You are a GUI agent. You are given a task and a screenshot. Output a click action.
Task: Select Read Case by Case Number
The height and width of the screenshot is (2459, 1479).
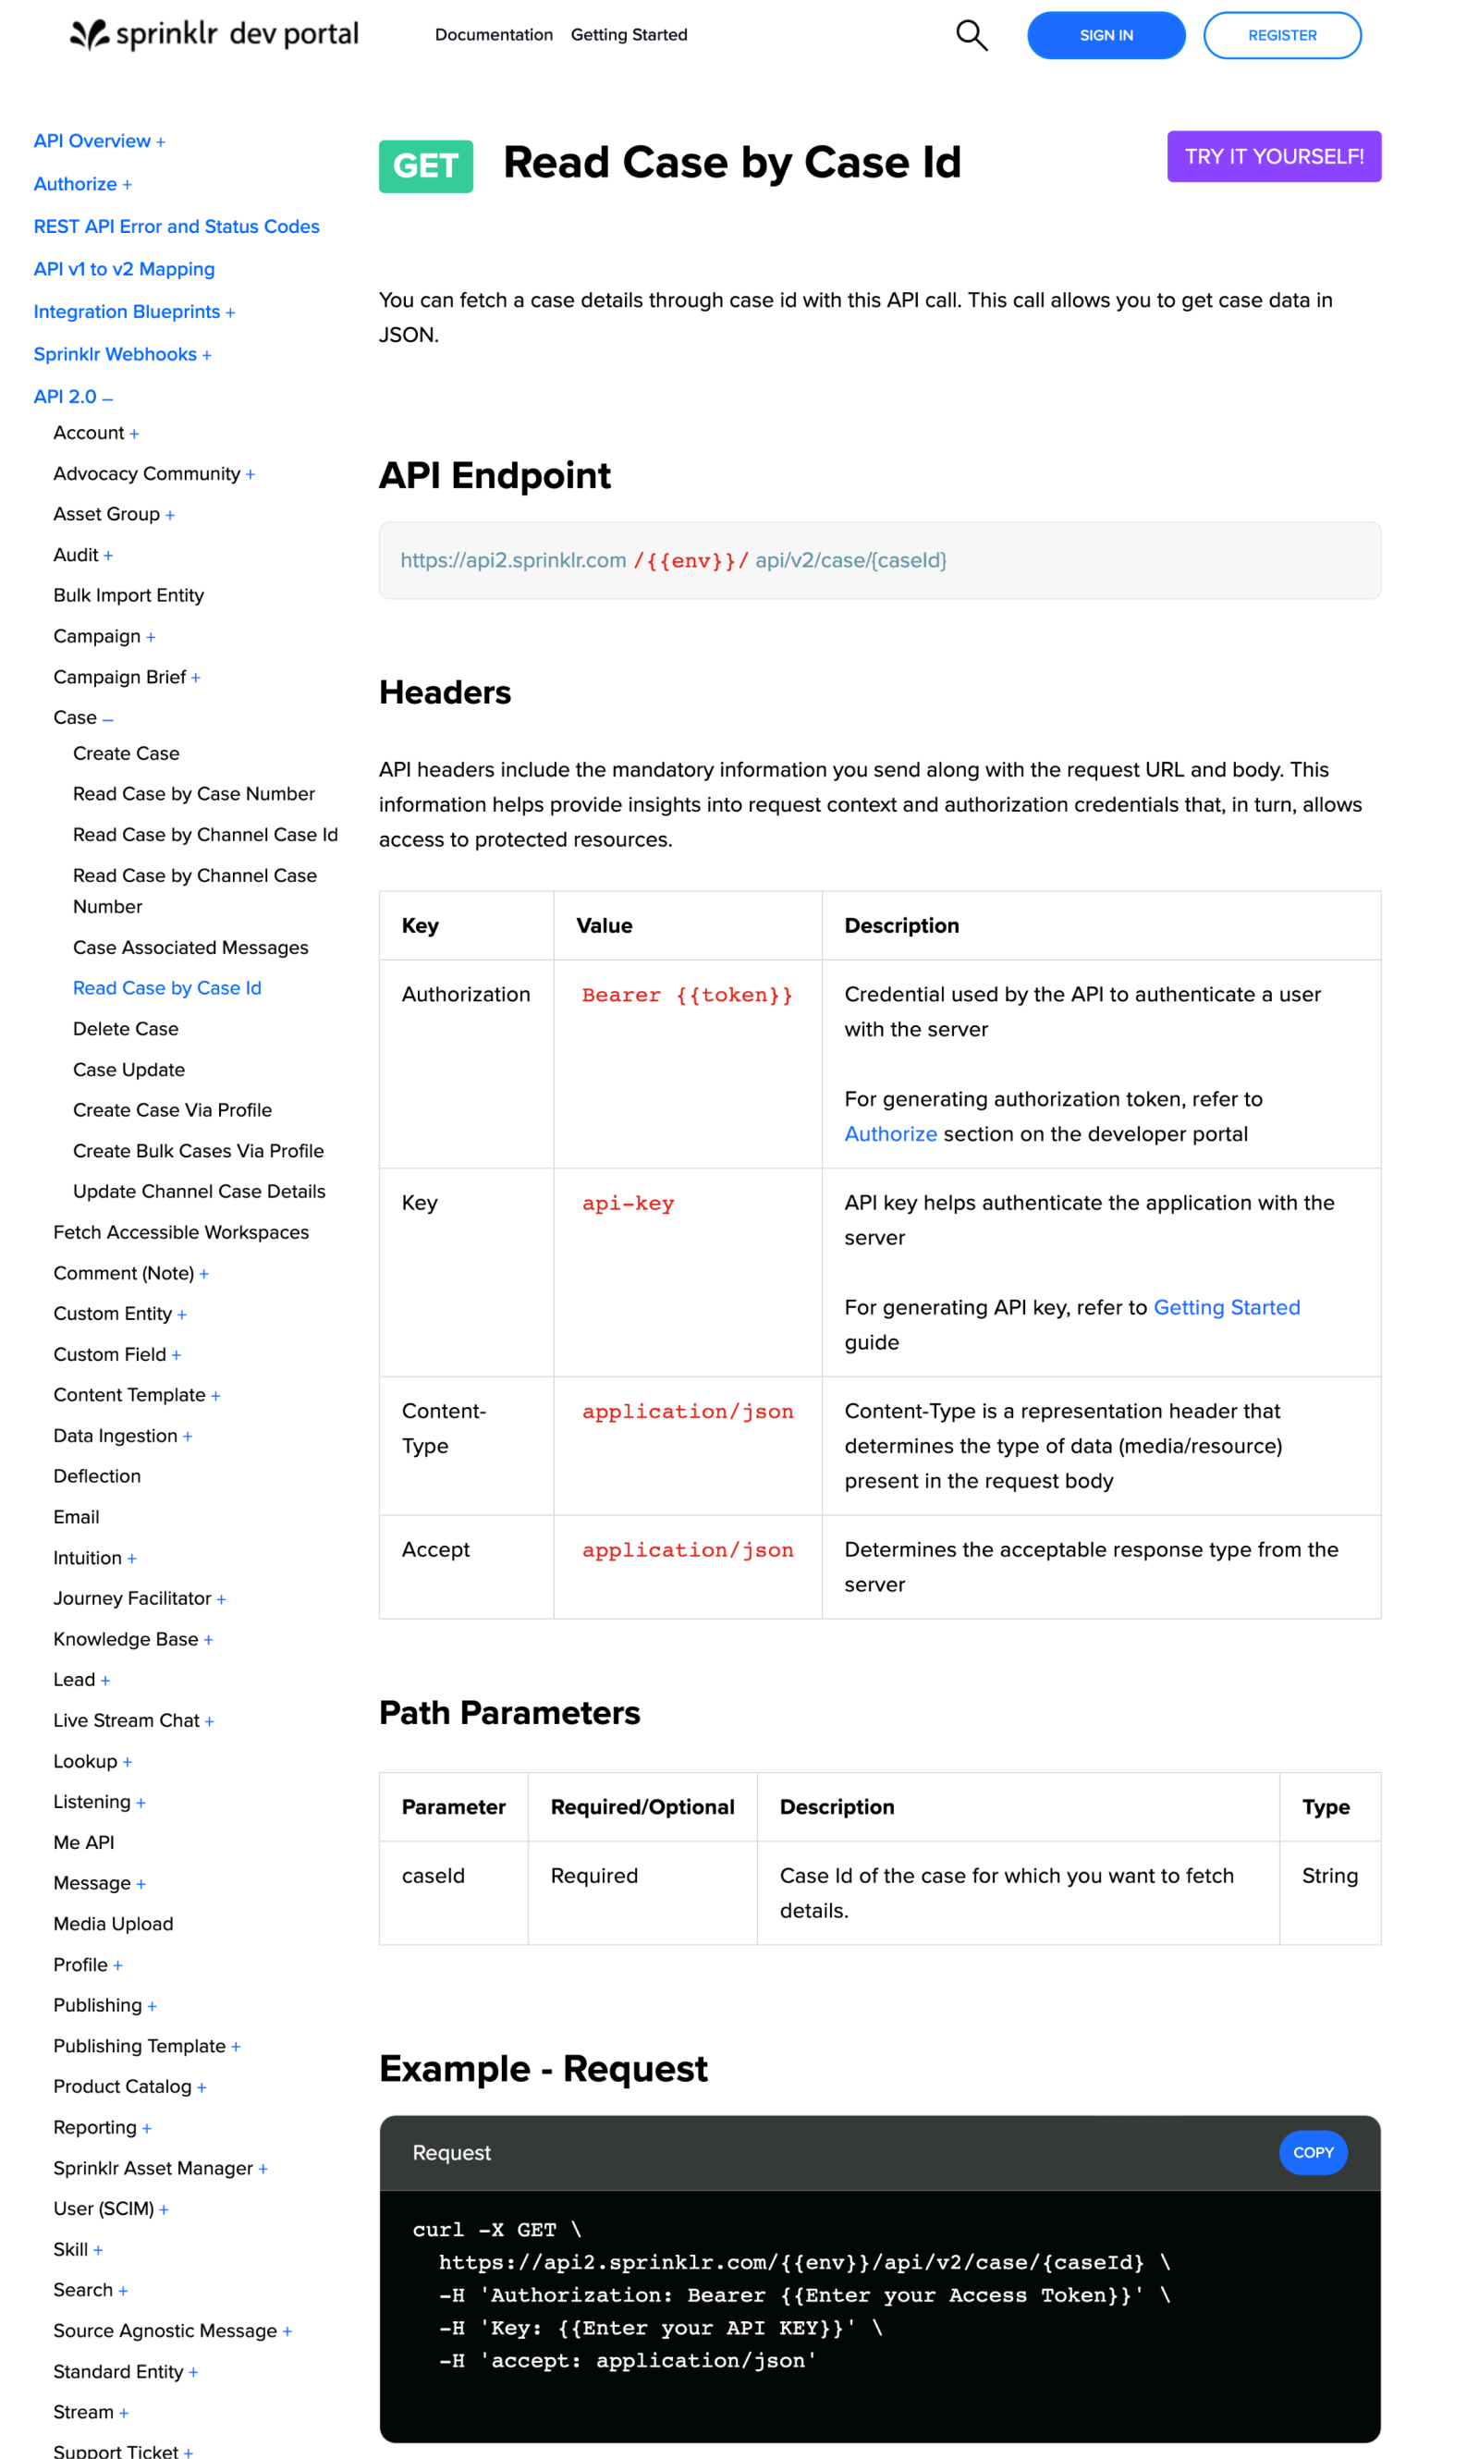(193, 793)
